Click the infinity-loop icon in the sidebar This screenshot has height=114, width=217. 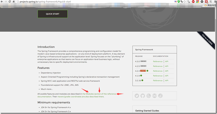[155, 96]
